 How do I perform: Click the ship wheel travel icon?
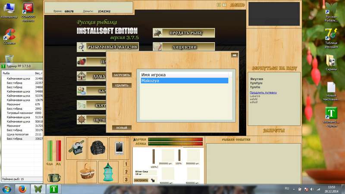(82, 119)
